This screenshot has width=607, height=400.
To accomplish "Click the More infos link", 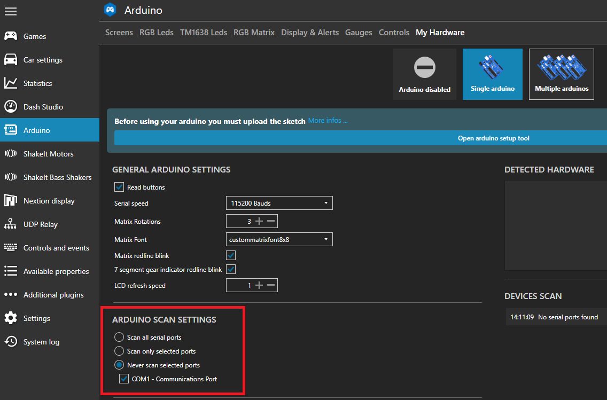I will pos(328,121).
